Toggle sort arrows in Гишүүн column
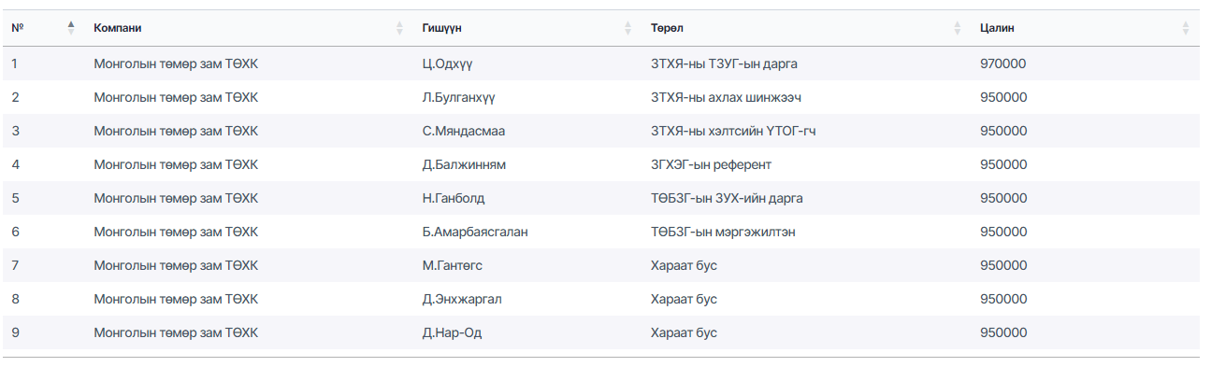1211x367 pixels. pyautogui.click(x=628, y=28)
